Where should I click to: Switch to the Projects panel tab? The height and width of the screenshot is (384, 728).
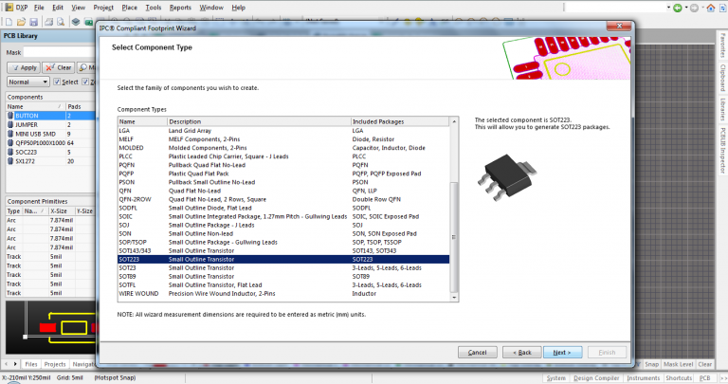point(55,364)
